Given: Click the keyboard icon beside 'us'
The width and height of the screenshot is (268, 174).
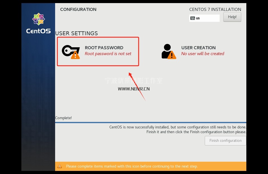Looking at the screenshot, I should (x=193, y=18).
